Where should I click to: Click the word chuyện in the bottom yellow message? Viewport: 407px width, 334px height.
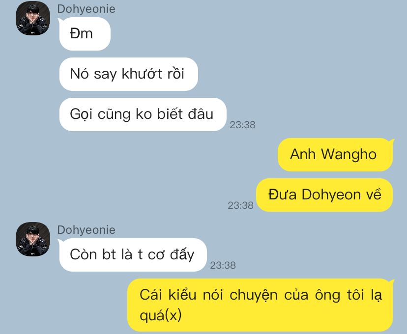click(x=254, y=296)
